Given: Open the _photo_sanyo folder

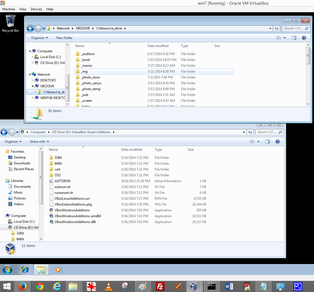Looking at the screenshot, I should 91,83.
